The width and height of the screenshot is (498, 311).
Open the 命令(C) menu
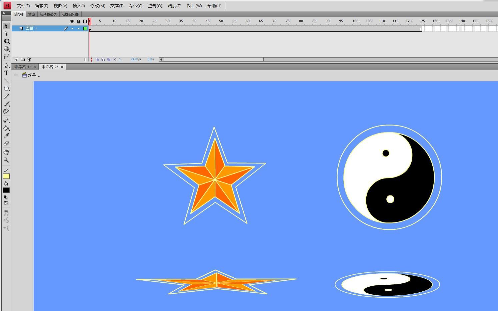point(136,6)
